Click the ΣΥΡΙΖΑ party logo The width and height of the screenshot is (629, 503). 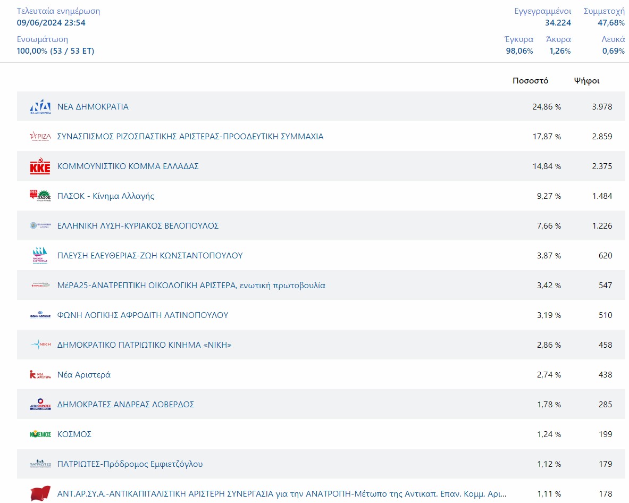(x=40, y=136)
